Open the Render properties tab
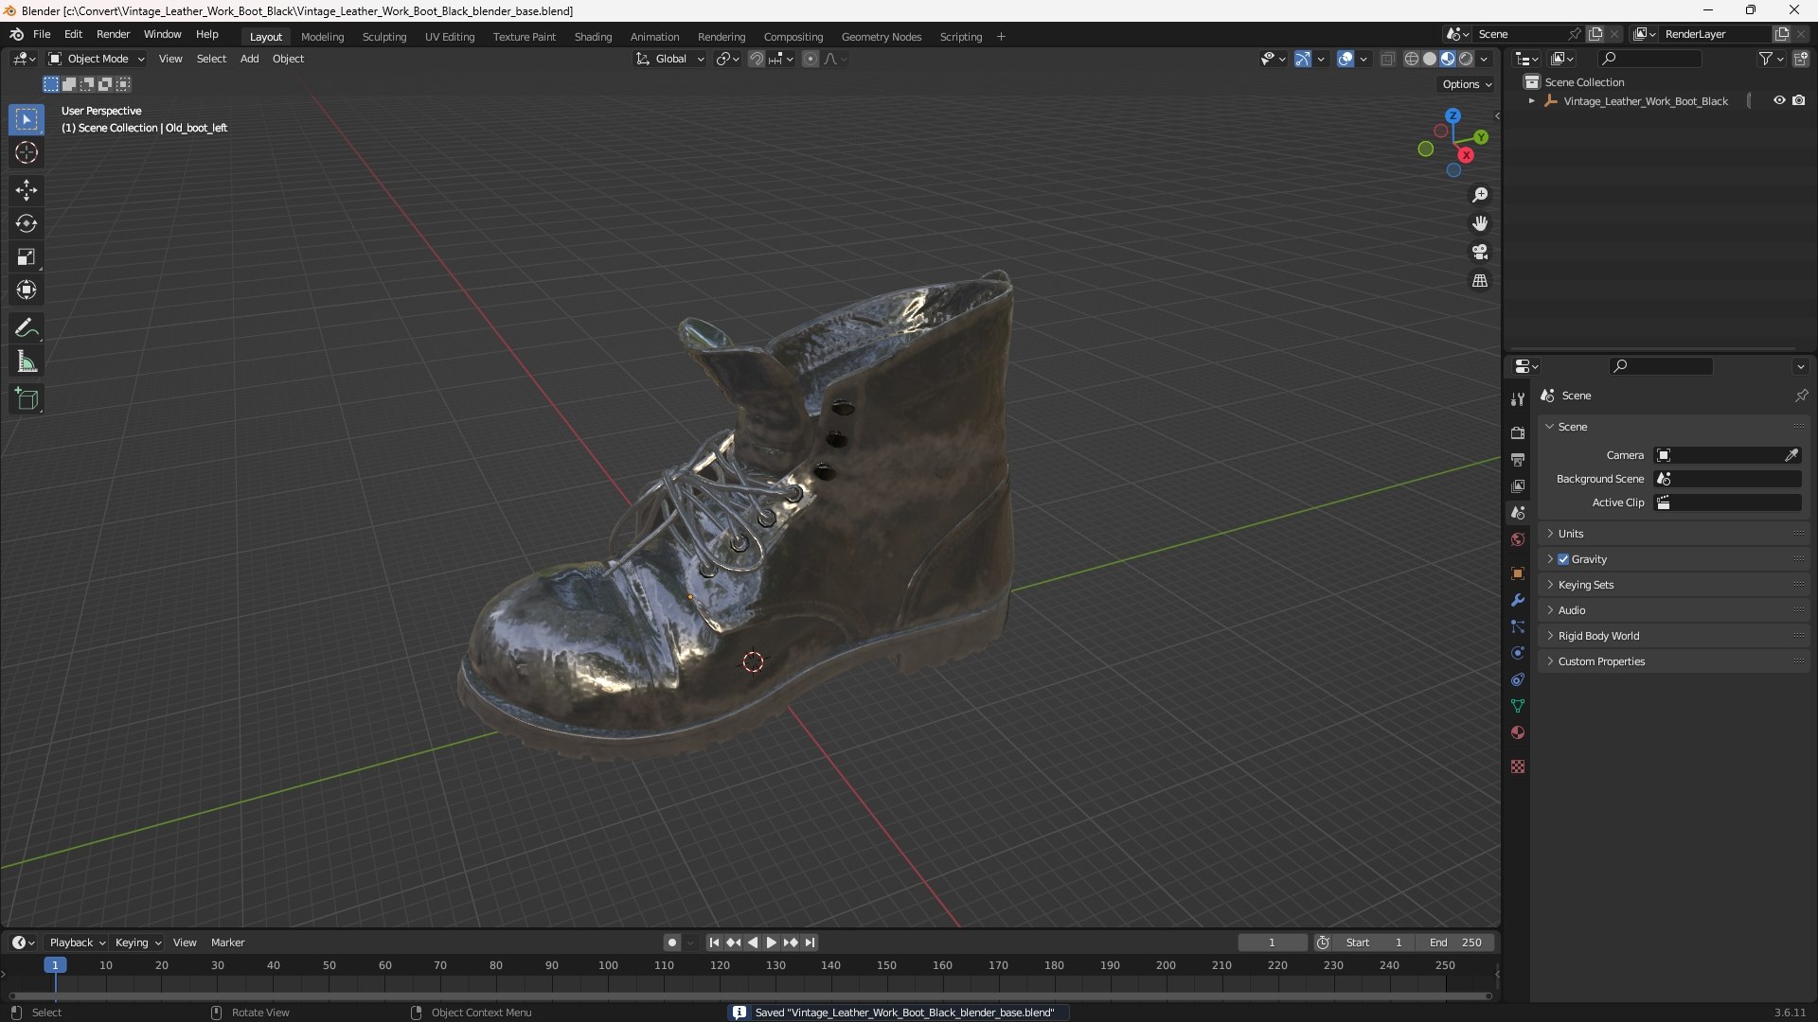 (x=1518, y=432)
